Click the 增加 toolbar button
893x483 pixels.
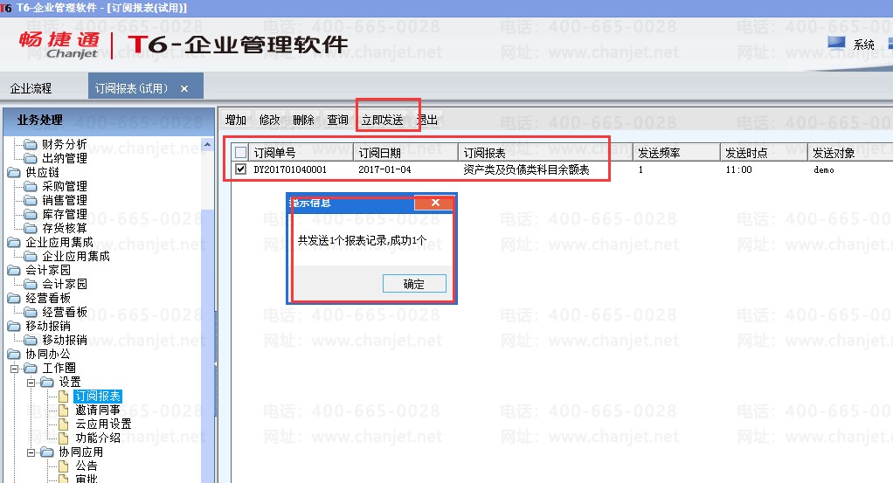[x=236, y=120]
